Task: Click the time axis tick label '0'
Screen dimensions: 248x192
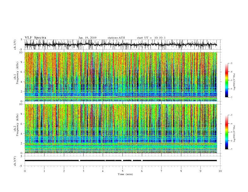Action: pos(25,171)
